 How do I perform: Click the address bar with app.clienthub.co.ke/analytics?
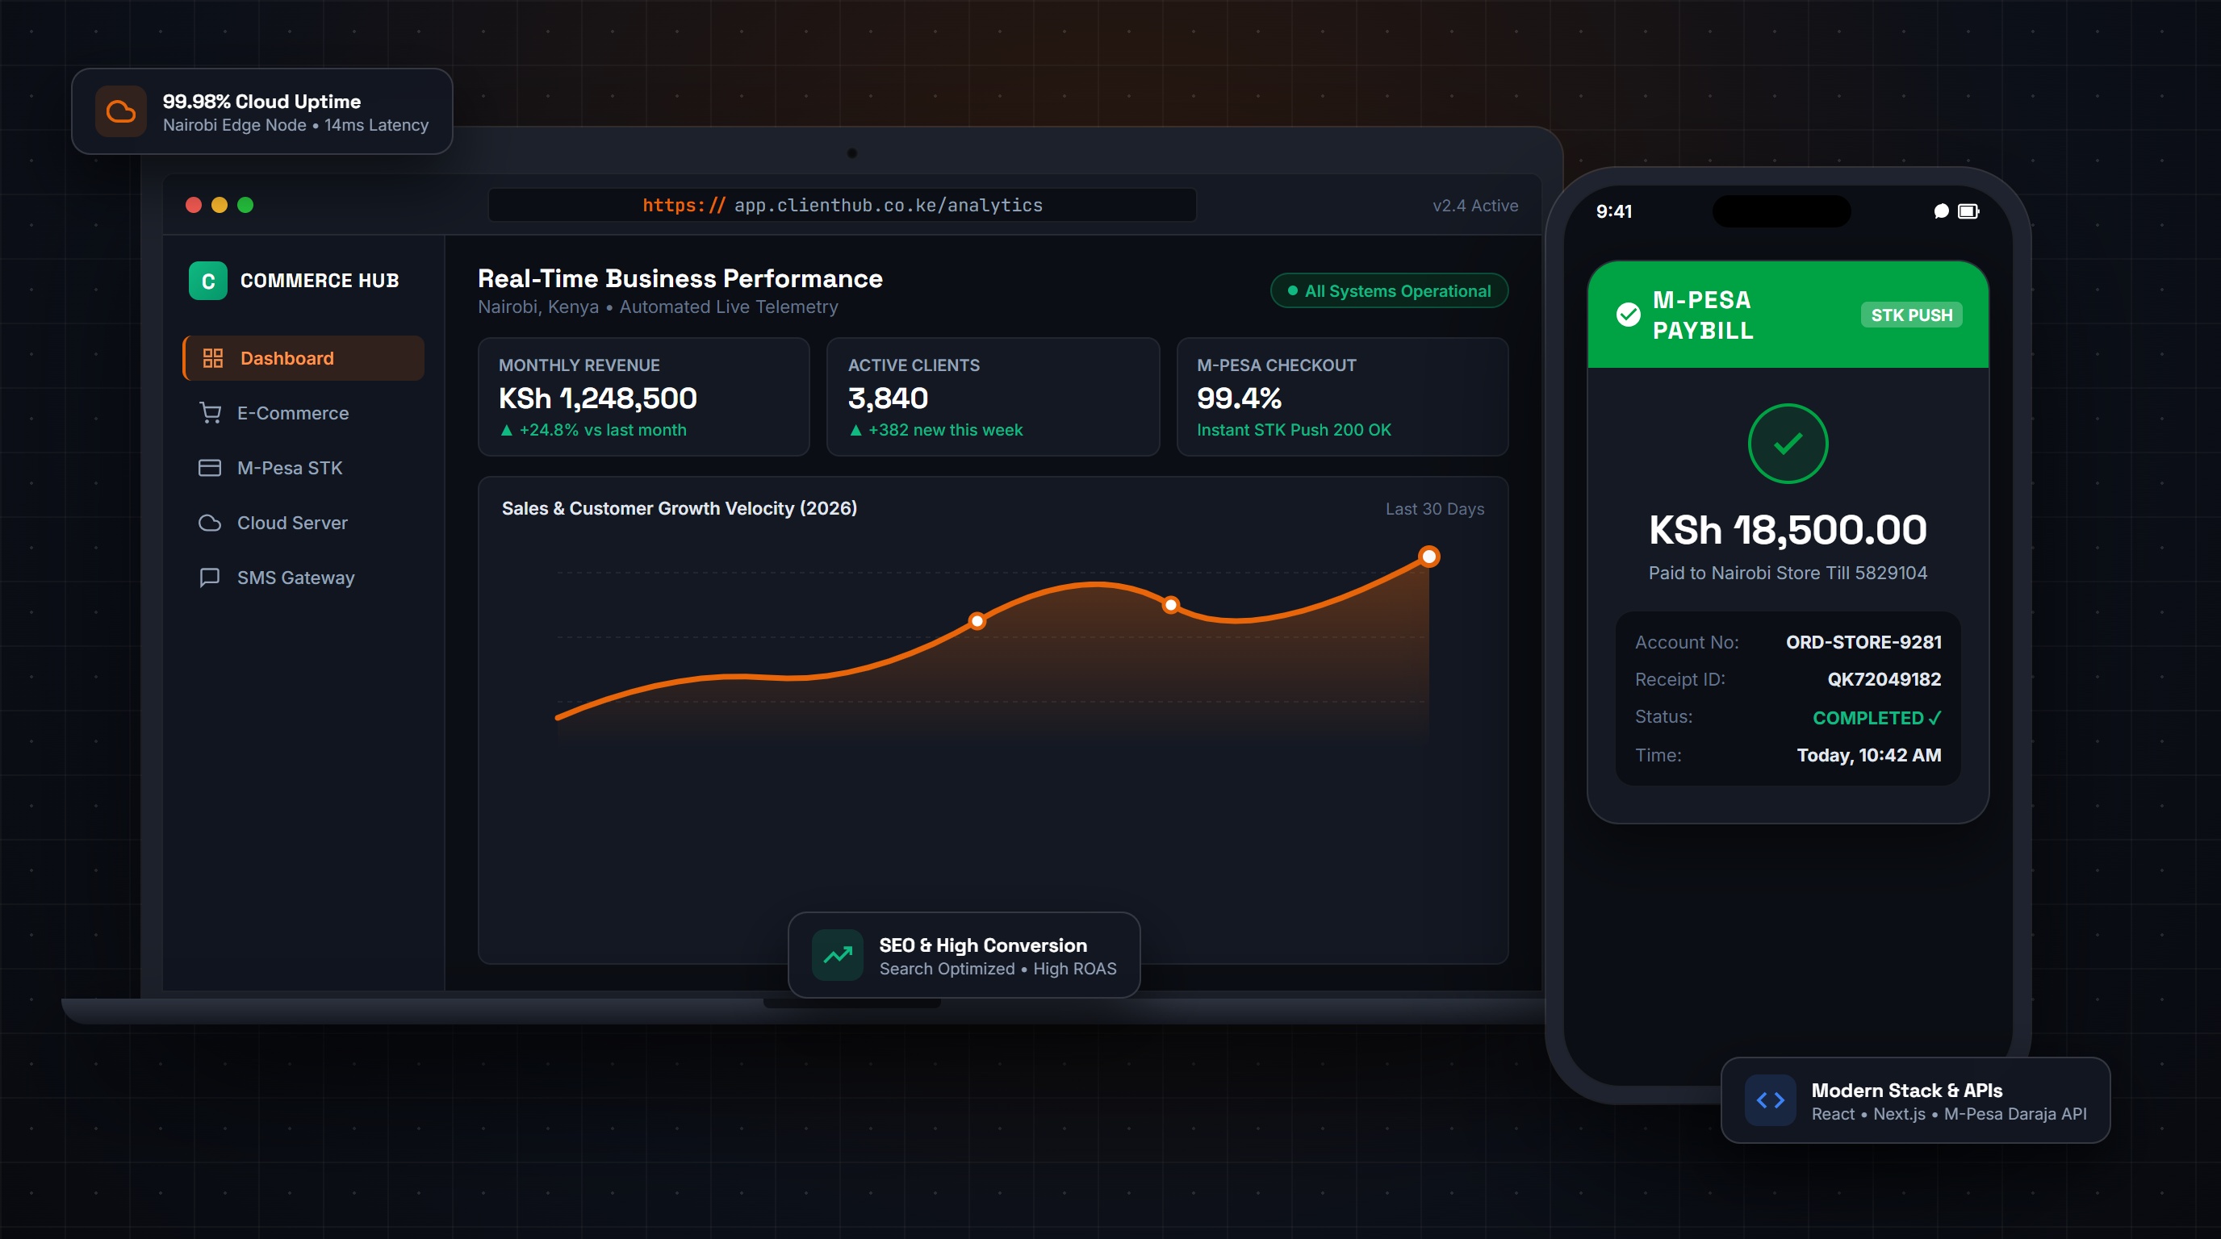[842, 205]
